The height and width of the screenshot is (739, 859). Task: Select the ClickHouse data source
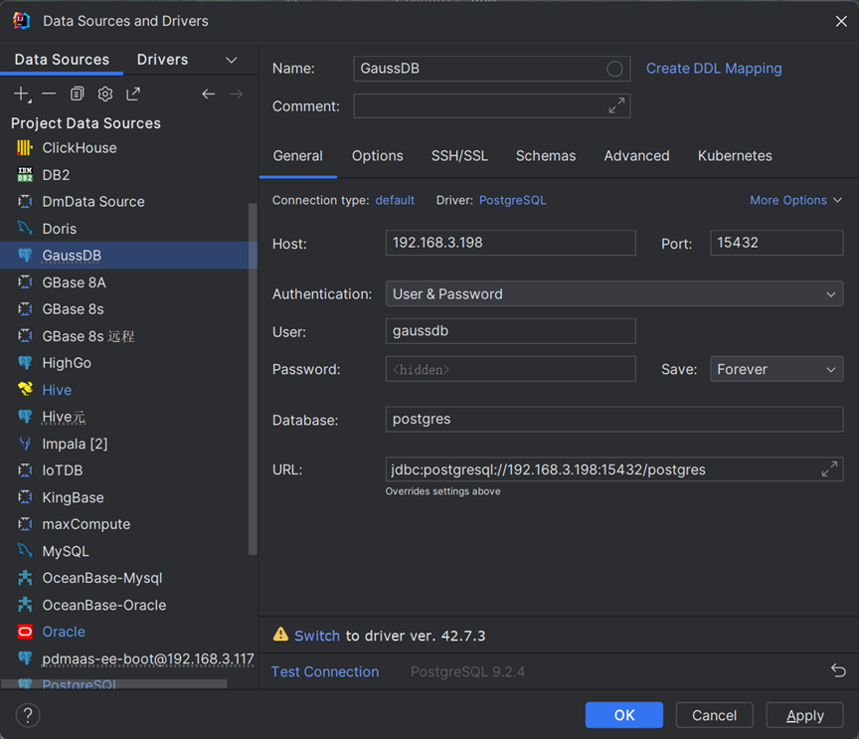click(80, 148)
